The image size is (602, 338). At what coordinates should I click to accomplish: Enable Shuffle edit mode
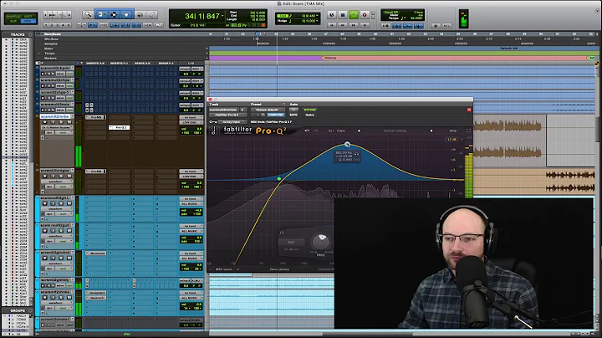click(13, 17)
